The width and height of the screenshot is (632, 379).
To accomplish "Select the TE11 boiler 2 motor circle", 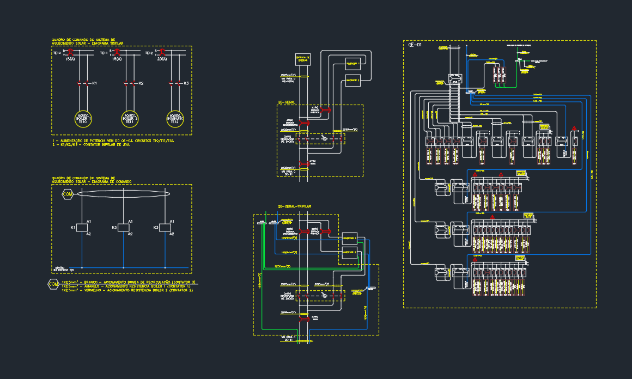I will pyautogui.click(x=130, y=119).
